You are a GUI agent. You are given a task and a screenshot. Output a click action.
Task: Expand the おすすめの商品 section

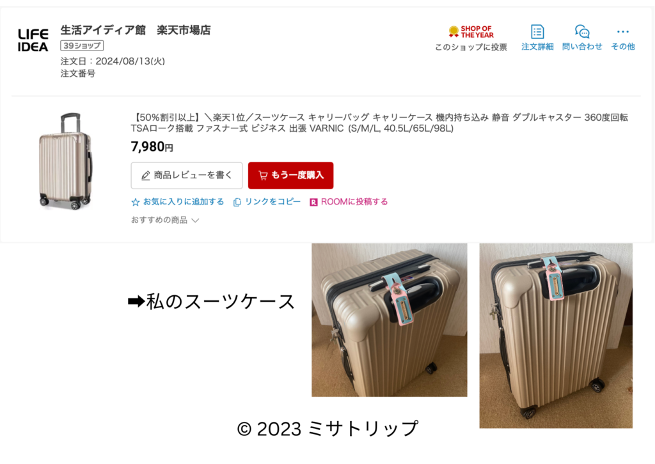tap(165, 220)
